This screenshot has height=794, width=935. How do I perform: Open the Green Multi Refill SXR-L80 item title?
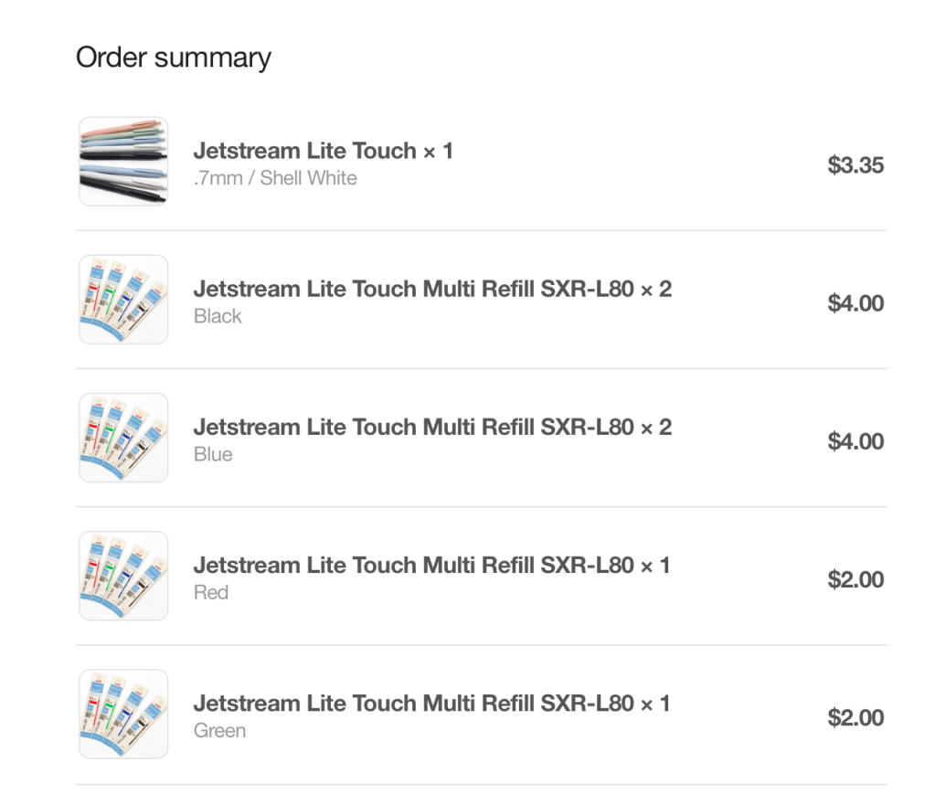[x=431, y=704]
